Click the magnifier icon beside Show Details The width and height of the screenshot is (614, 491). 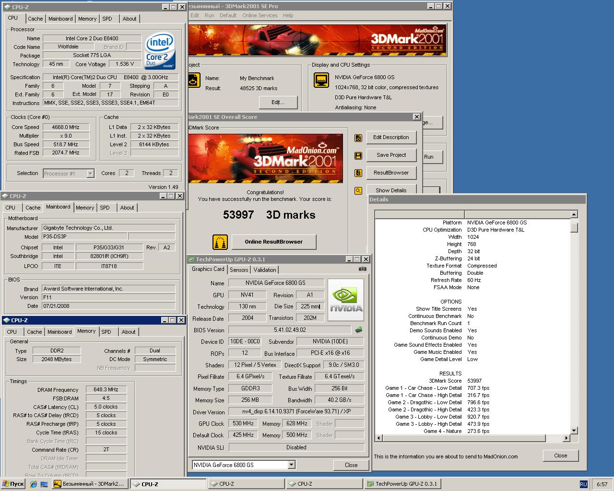(x=358, y=190)
